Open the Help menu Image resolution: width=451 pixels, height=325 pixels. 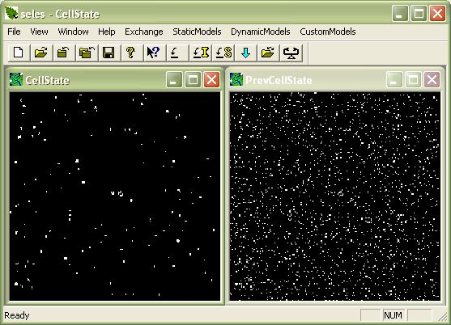(x=106, y=32)
